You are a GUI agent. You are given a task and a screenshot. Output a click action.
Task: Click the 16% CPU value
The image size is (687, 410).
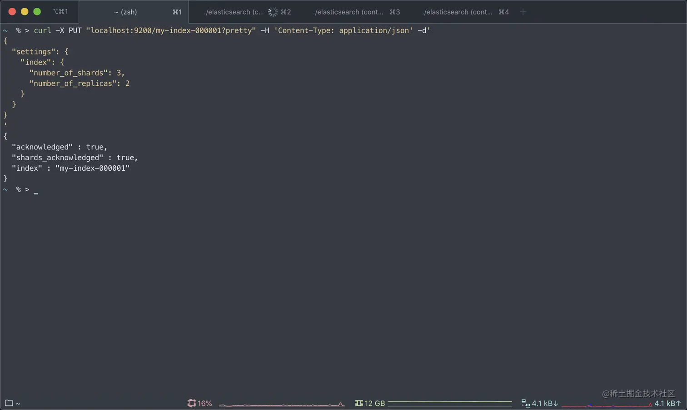click(x=205, y=403)
